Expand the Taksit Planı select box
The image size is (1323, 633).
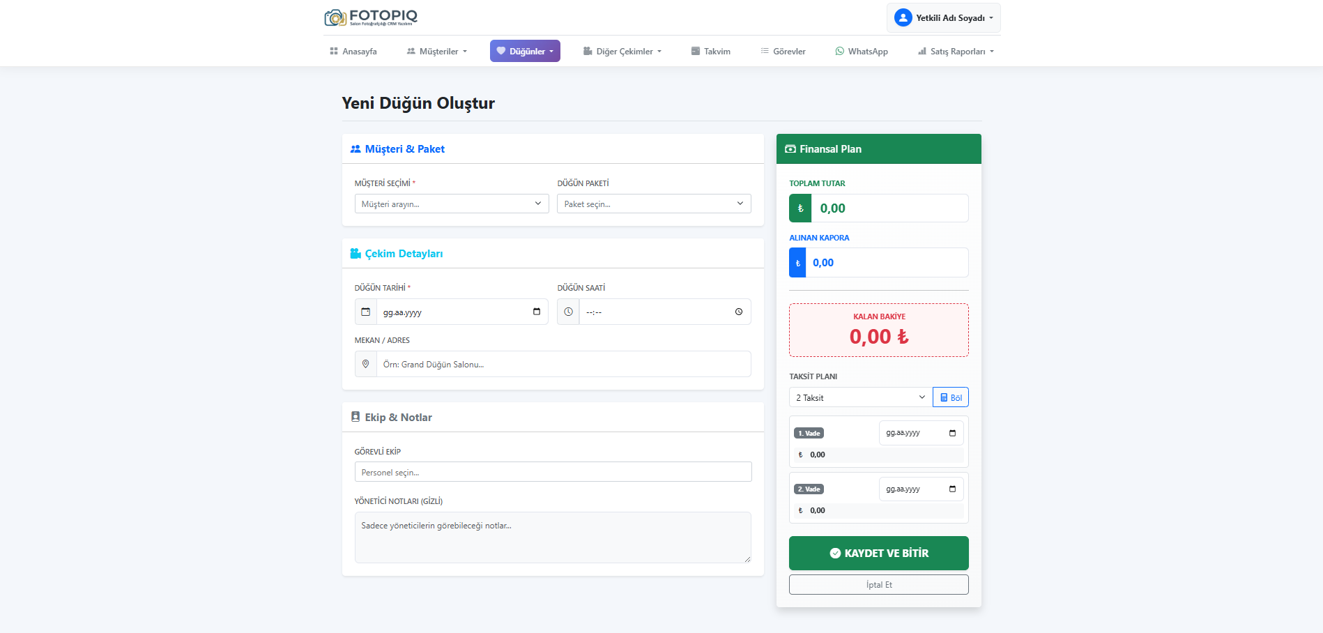860,397
